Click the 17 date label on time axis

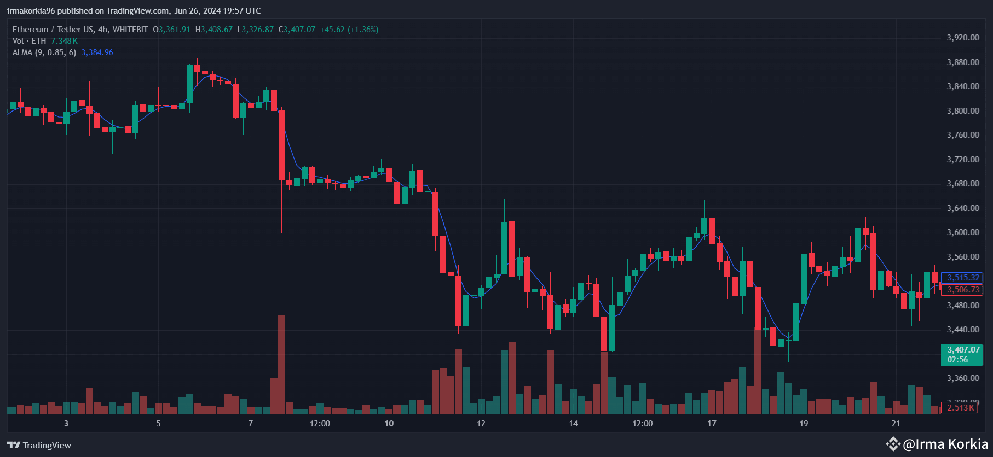pyautogui.click(x=712, y=424)
